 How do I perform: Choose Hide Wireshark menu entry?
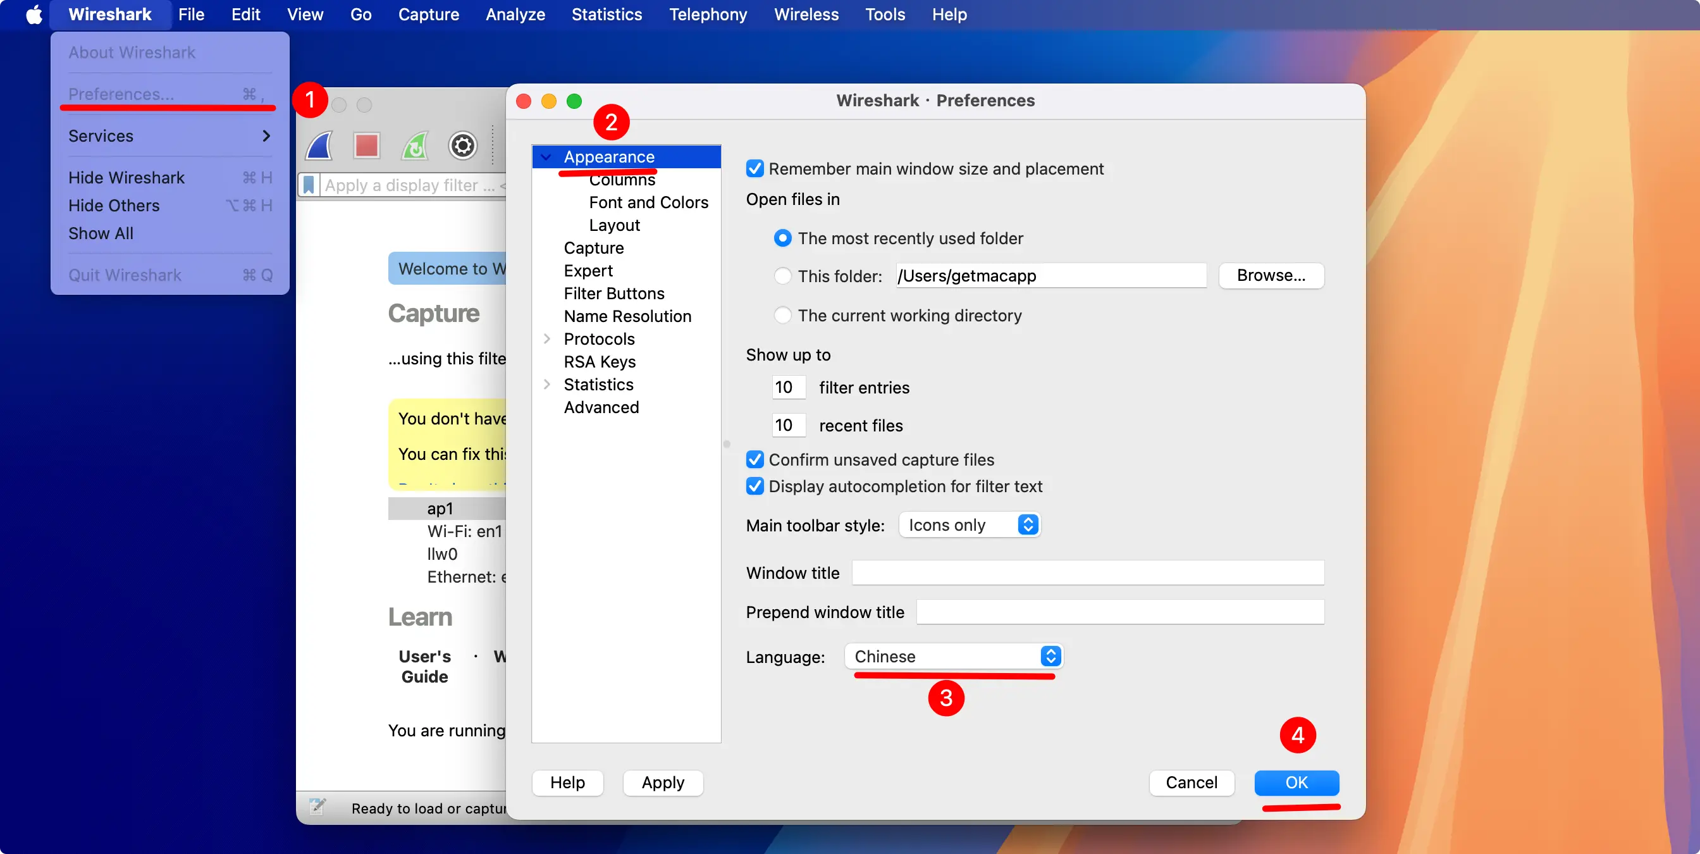click(170, 178)
